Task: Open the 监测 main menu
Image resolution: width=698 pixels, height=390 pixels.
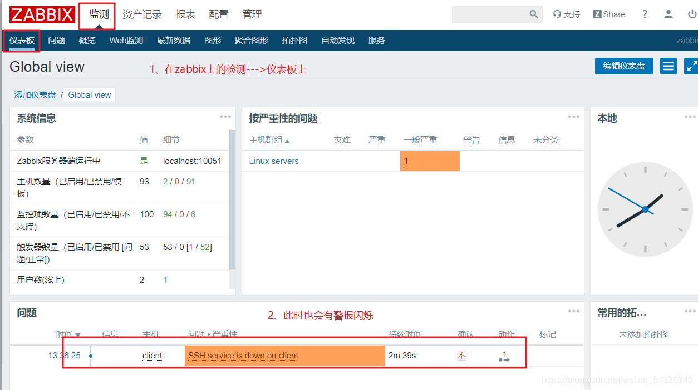Action: pyautogui.click(x=99, y=14)
